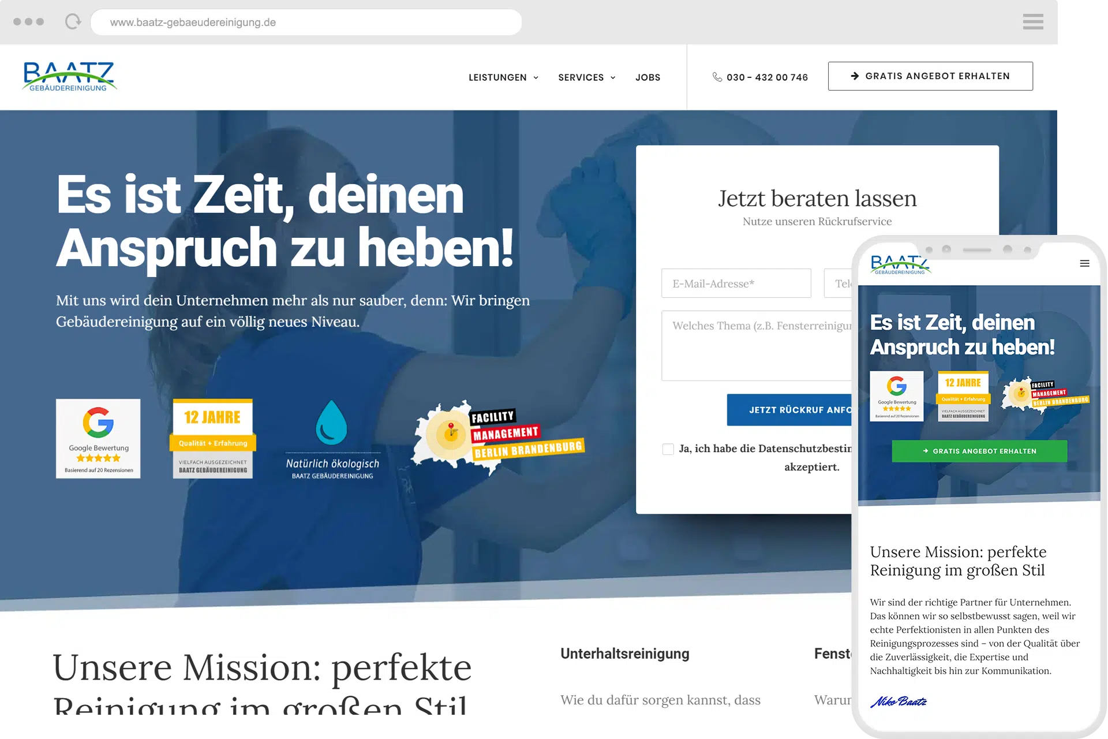Select the Google Bewertung badge

click(98, 438)
